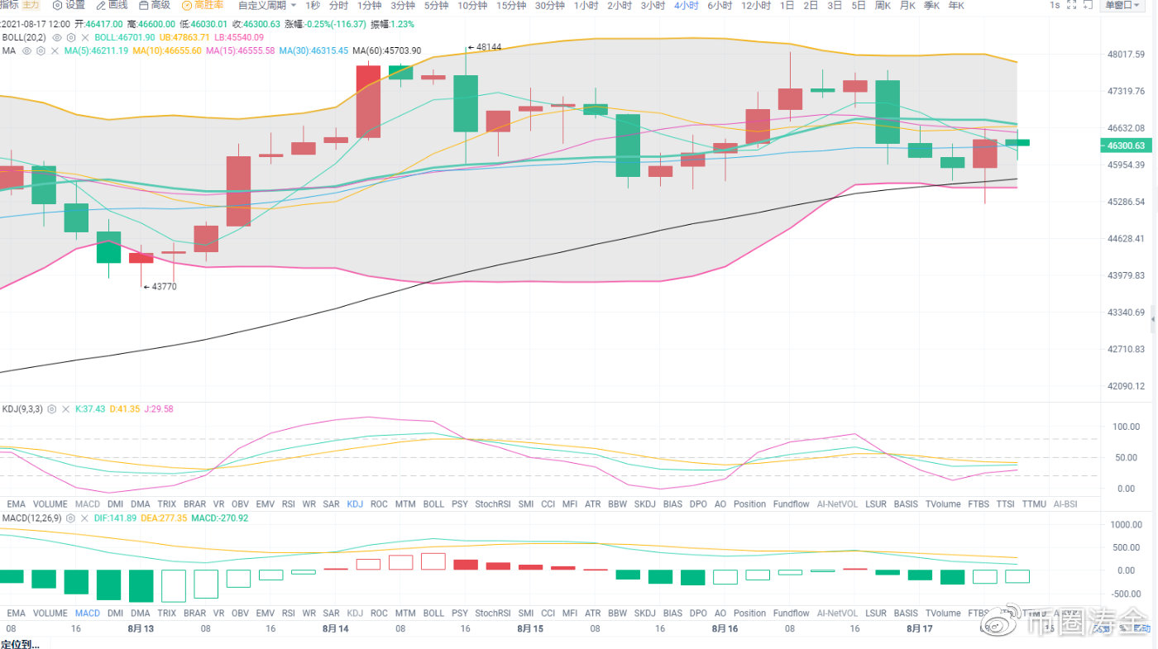
Task: Remove the BOLL indicator
Action: (85, 38)
